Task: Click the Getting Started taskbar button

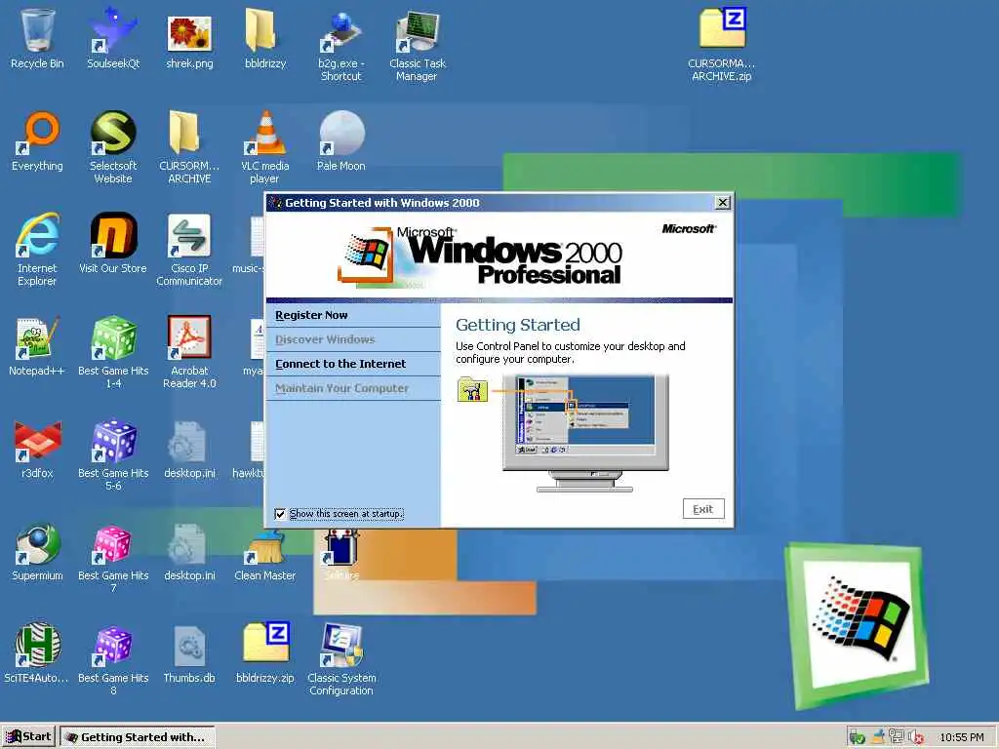Action: [x=137, y=737]
